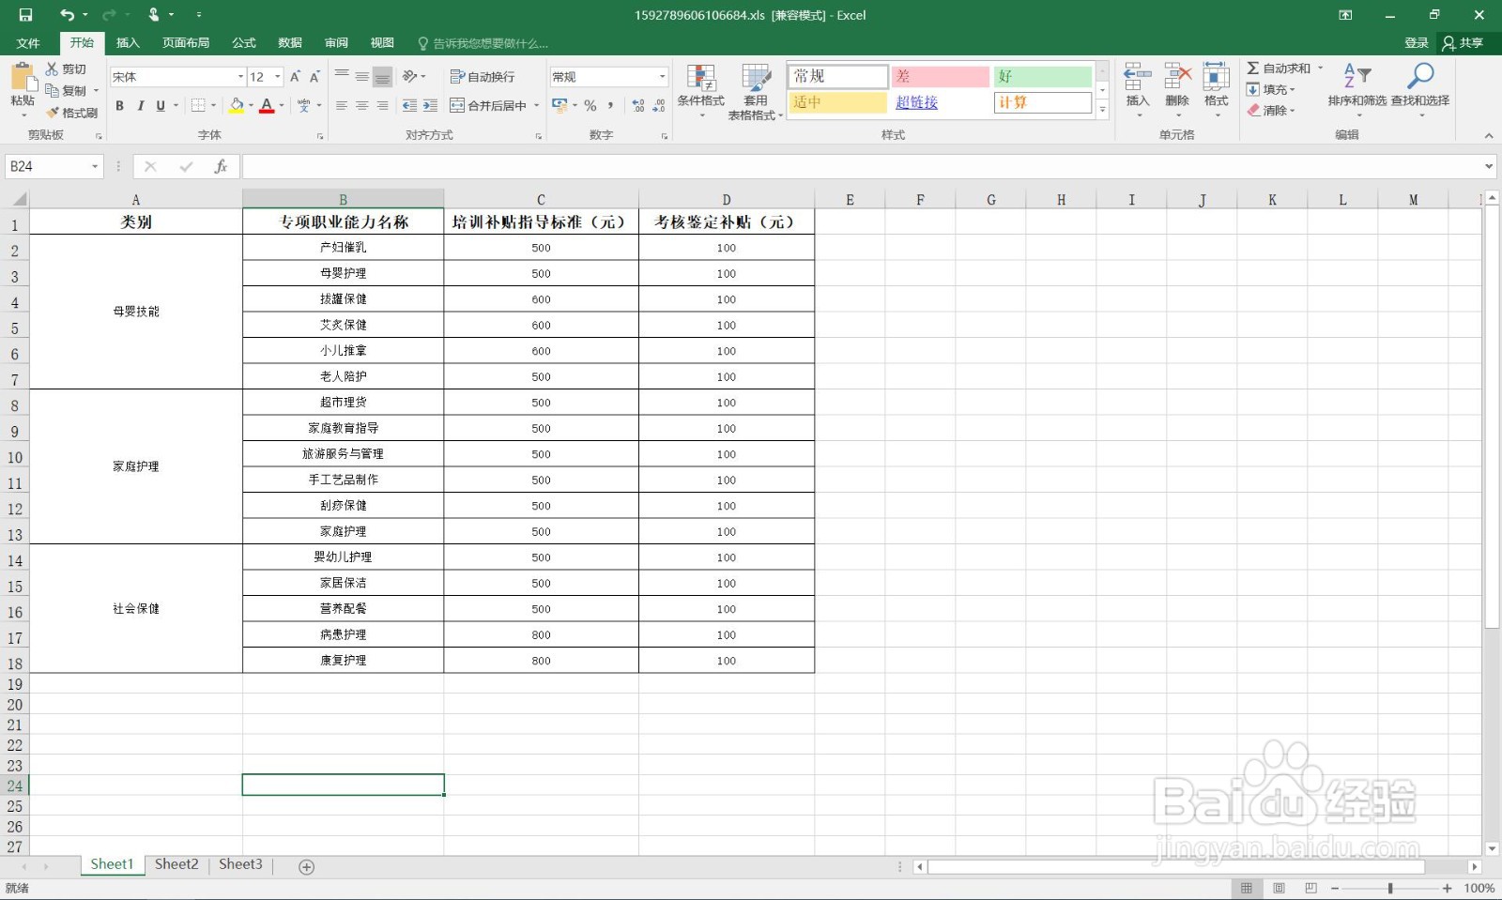Click the 共享 (Share) button
Screen dimensions: 1502x900
[x=1464, y=43]
